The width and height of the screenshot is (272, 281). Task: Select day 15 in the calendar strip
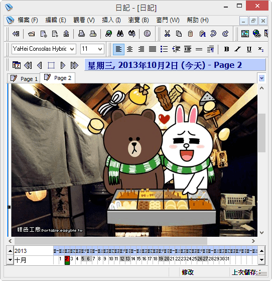tap(139, 258)
